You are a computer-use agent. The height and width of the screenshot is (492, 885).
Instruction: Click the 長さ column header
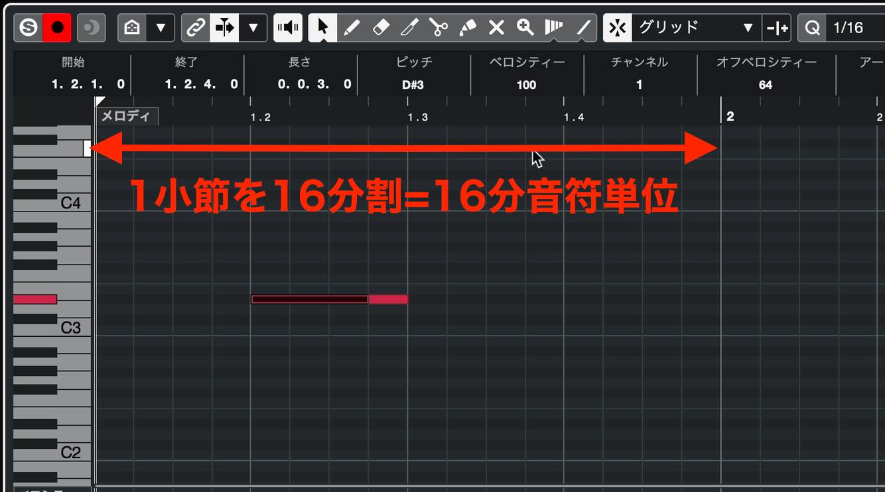299,62
